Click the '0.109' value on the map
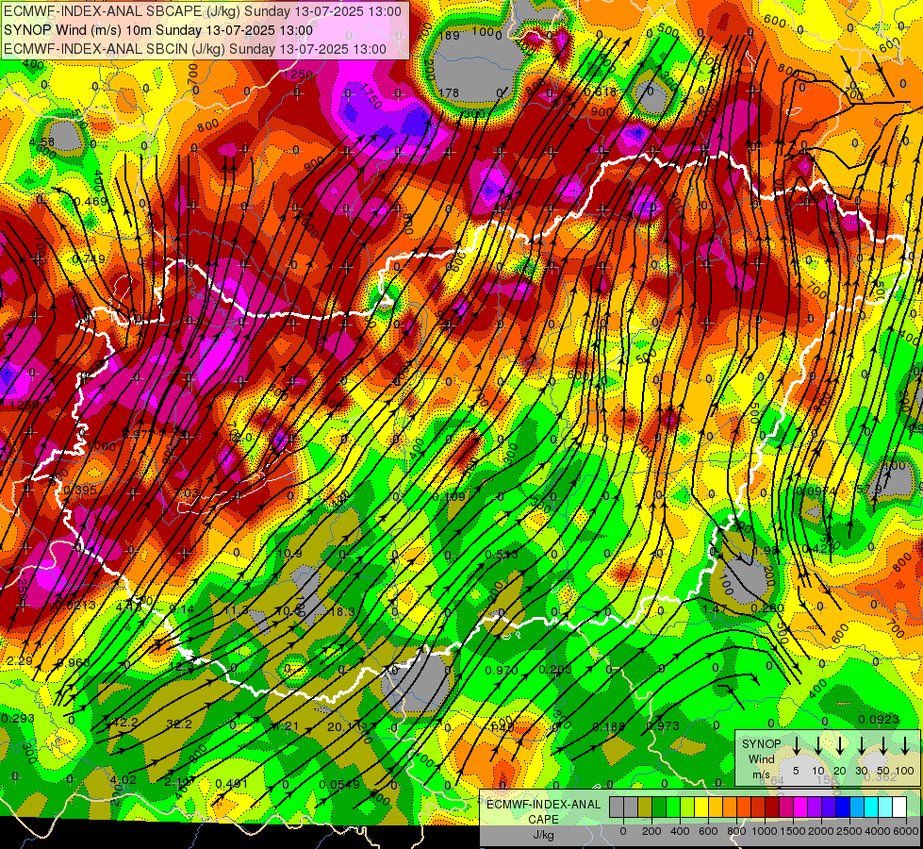This screenshot has height=849, width=923. point(449,497)
